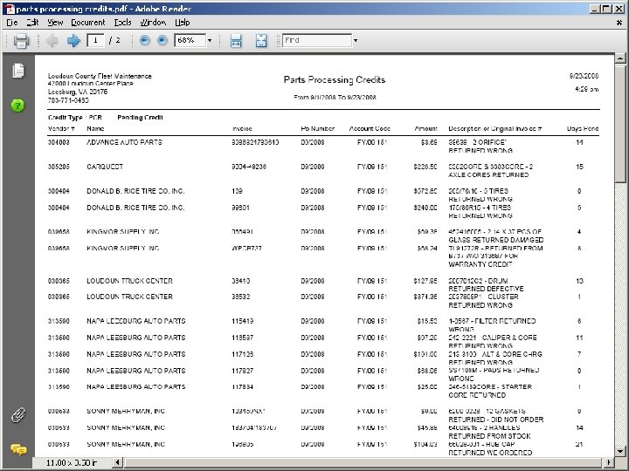This screenshot has width=629, height=471.
Task: Open the Help menu
Action: pyautogui.click(x=182, y=23)
